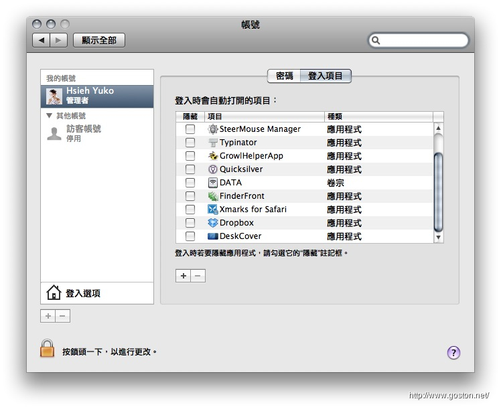The width and height of the screenshot is (501, 409).
Task: Select the 登入項目 tab
Action: [326, 76]
